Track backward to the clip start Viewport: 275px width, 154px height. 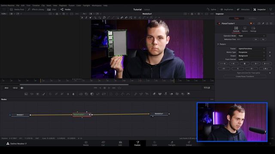pos(223,64)
